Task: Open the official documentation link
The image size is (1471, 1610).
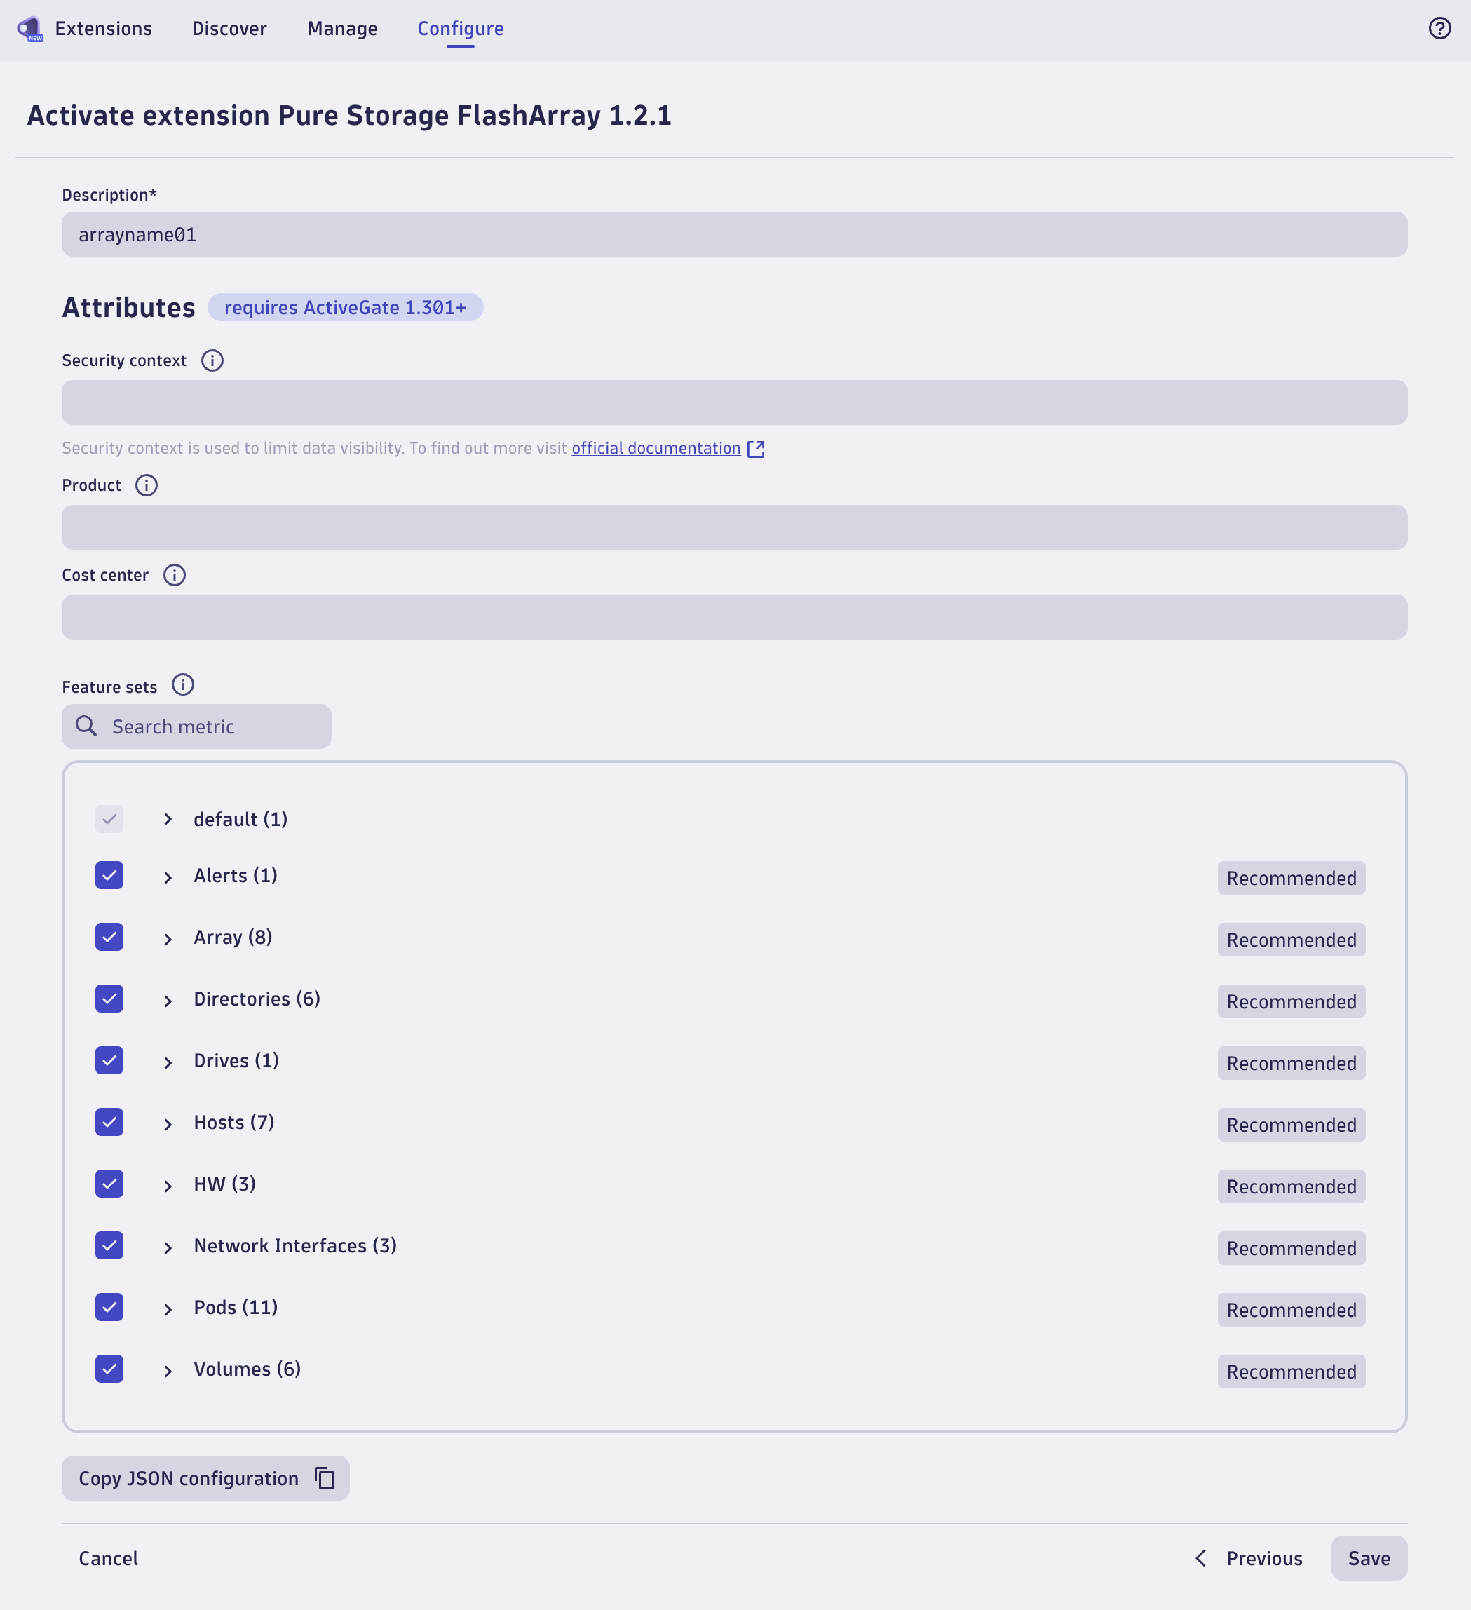Action: click(x=656, y=448)
